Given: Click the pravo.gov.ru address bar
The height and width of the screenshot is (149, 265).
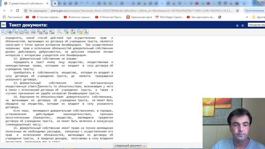Looking at the screenshot, I should (x=142, y=11).
